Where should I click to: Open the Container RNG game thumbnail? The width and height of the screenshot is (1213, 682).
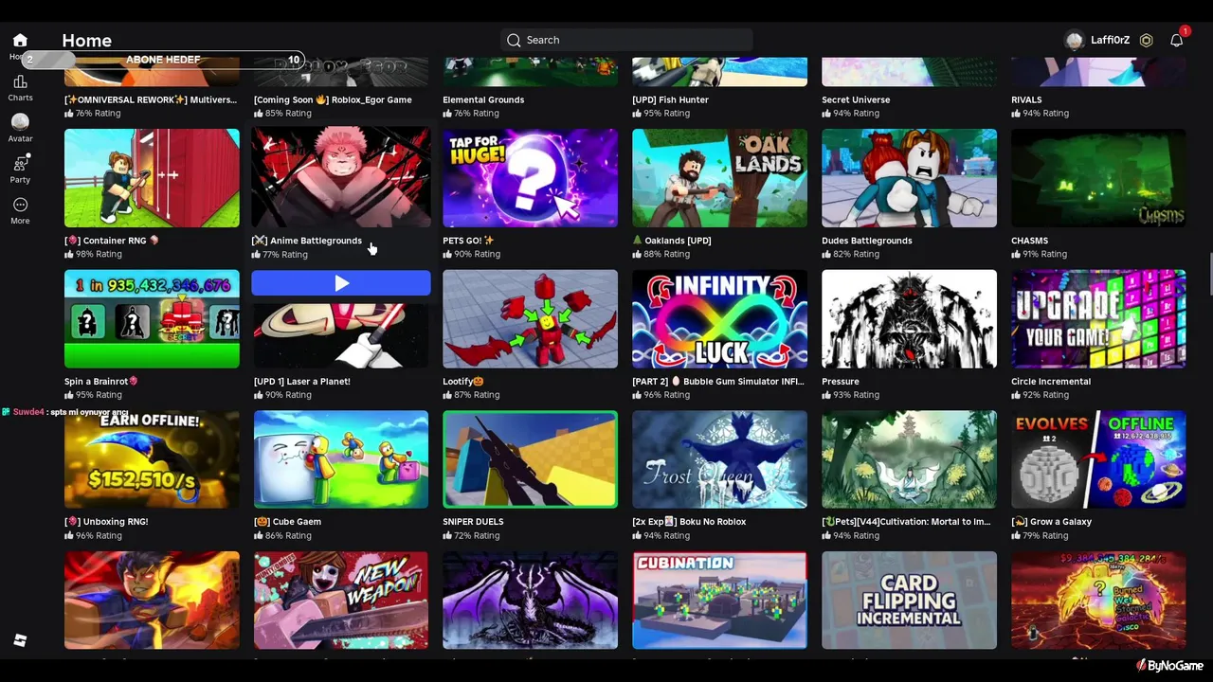tap(152, 178)
